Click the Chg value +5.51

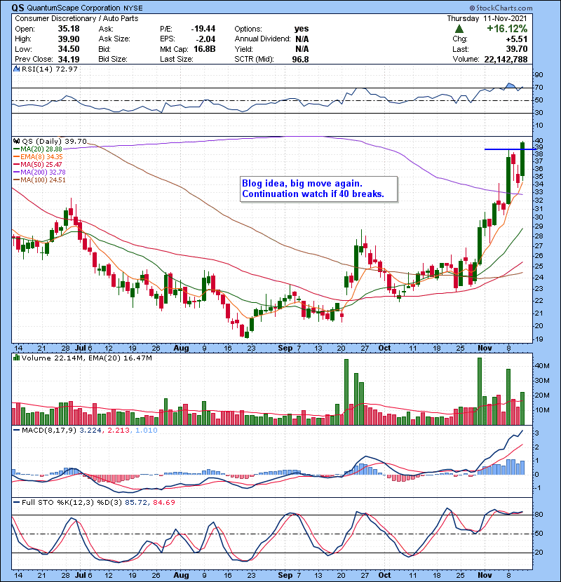(x=517, y=39)
